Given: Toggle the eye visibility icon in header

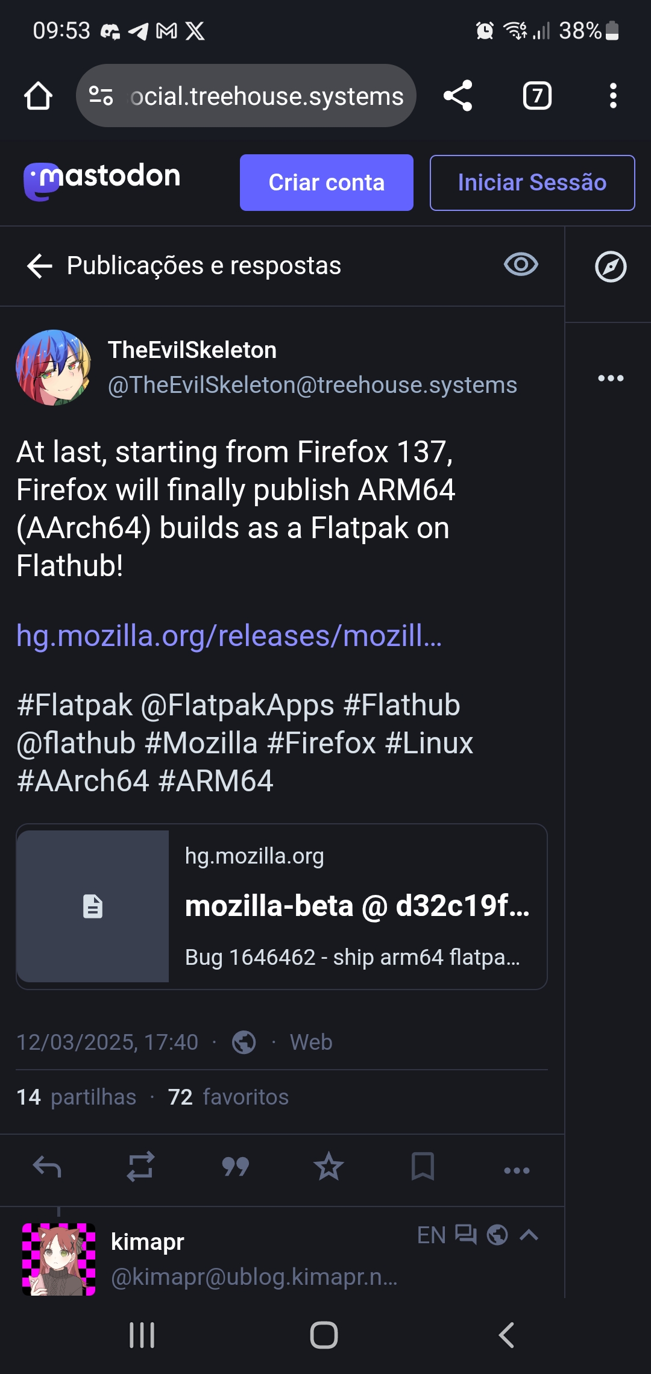Looking at the screenshot, I should click(x=521, y=265).
